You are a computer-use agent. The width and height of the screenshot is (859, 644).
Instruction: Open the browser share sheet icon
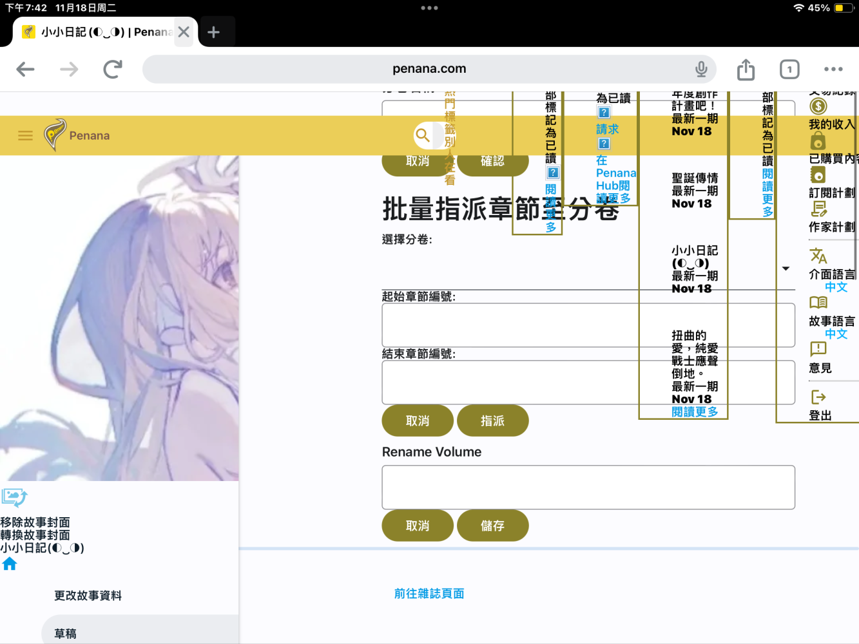tap(746, 69)
